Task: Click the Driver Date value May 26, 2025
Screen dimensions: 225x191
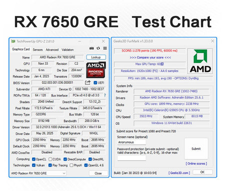Action: 44,133
